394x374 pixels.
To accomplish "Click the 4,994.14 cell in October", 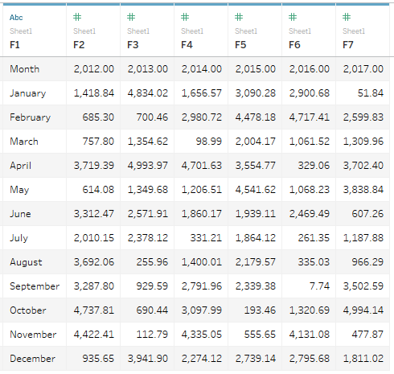I will (x=363, y=310).
